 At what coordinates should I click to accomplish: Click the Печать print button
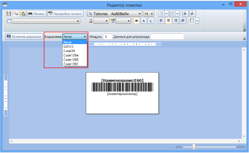pyautogui.click(x=37, y=14)
